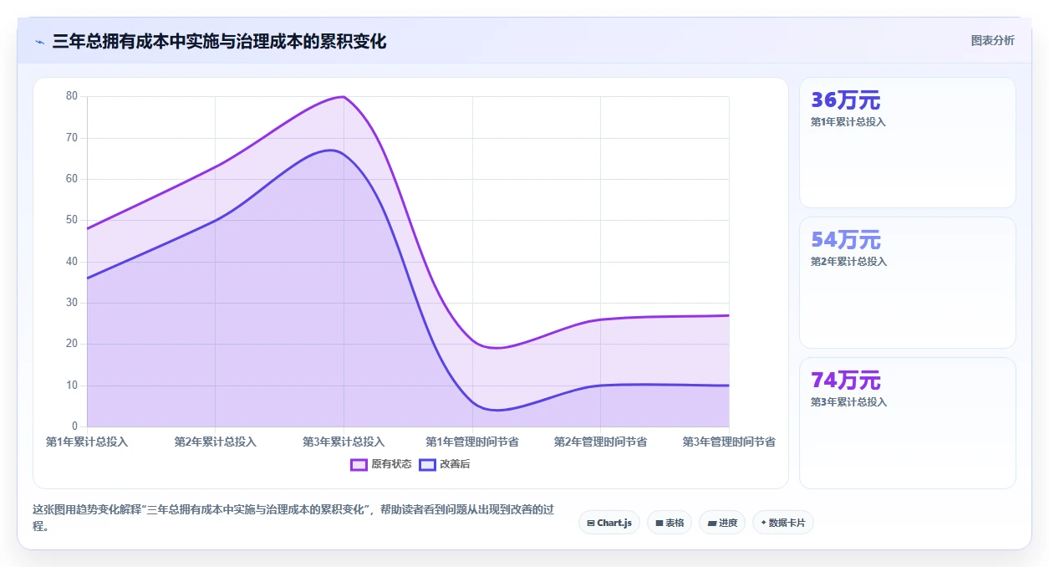Click the 第3年管理时间节省 axis label
This screenshot has width=1049, height=567.
729,442
